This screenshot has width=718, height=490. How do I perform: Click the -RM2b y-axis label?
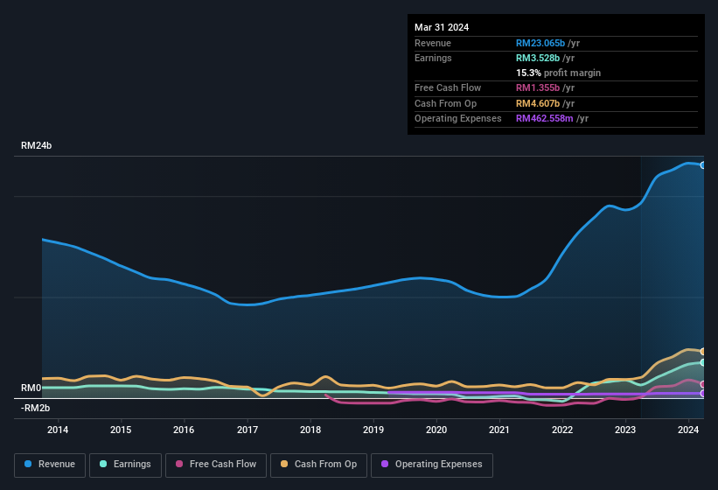(x=35, y=408)
